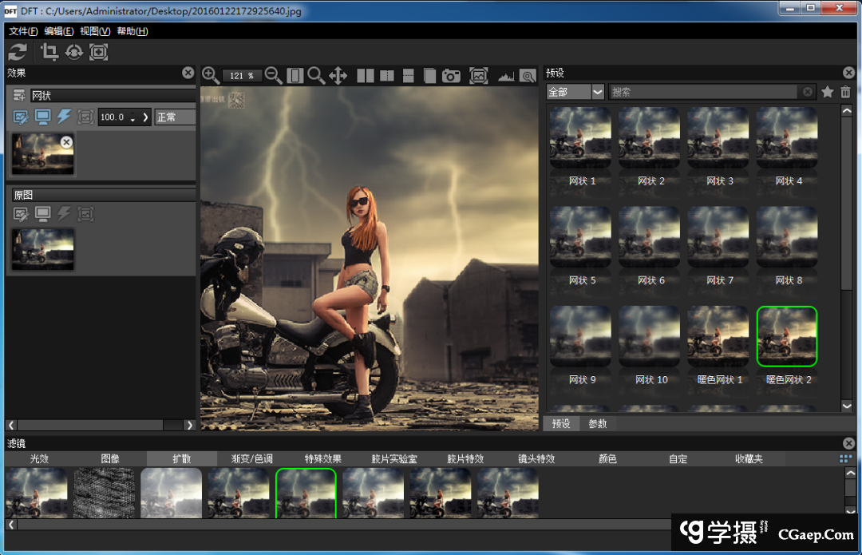This screenshot has width=862, height=555.
Task: Select the Crop tool
Action: click(x=49, y=53)
